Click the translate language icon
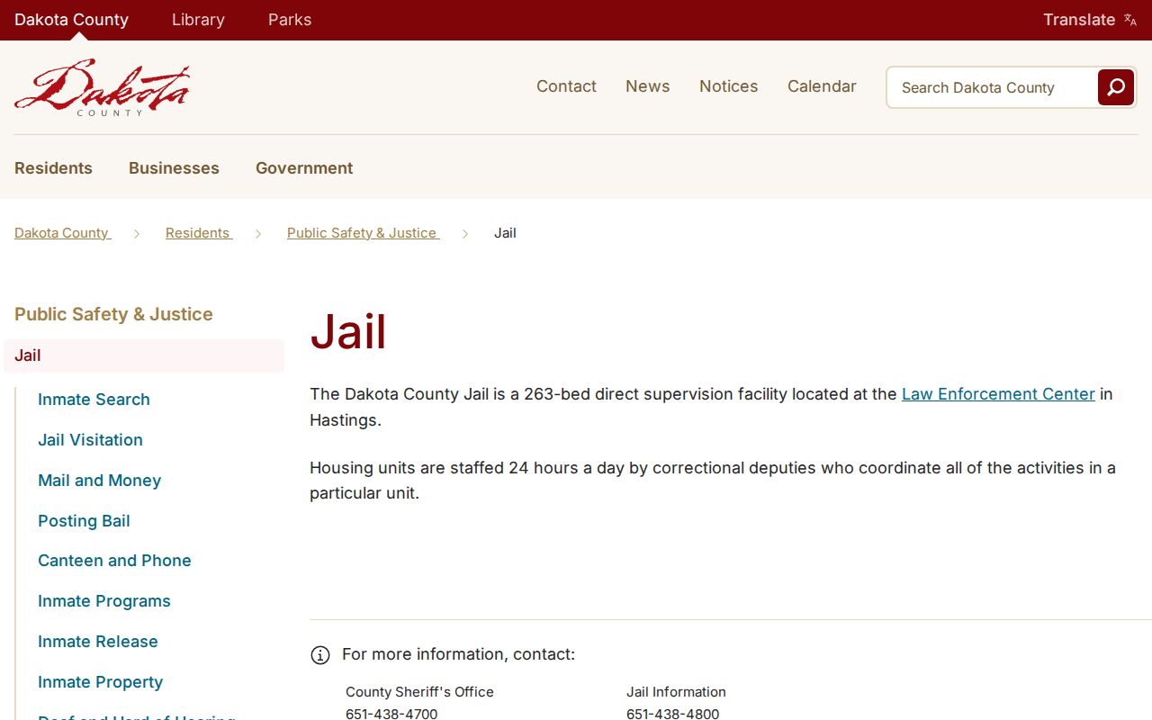 coord(1130,20)
